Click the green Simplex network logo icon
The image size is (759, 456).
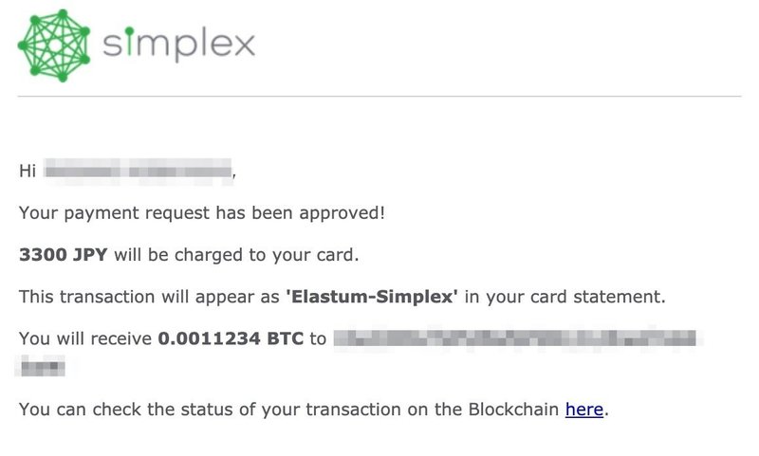(54, 46)
